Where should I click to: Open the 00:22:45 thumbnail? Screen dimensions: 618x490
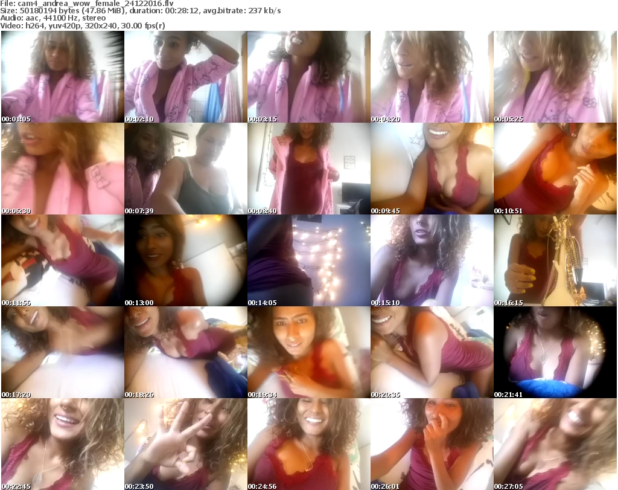click(x=63, y=444)
